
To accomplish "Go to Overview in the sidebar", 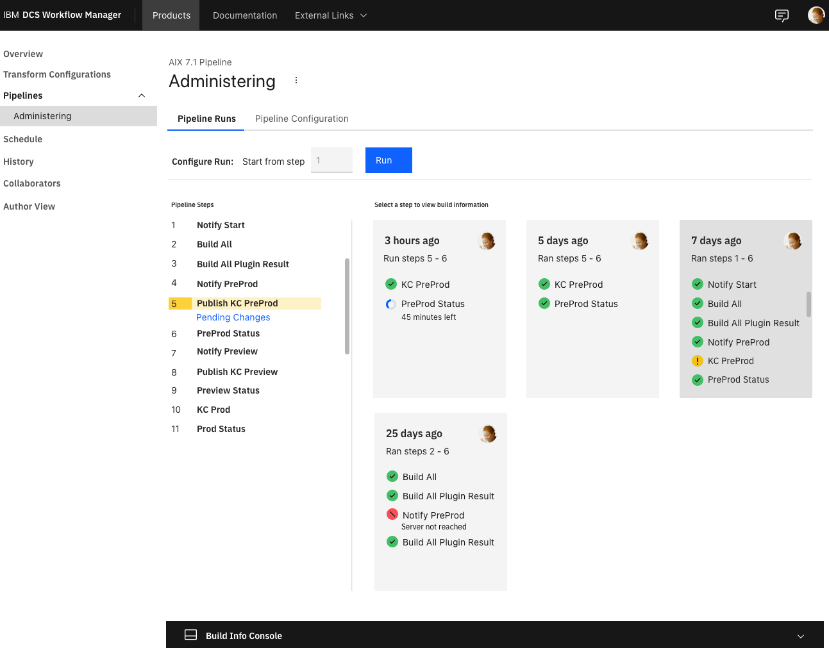I will tap(23, 54).
